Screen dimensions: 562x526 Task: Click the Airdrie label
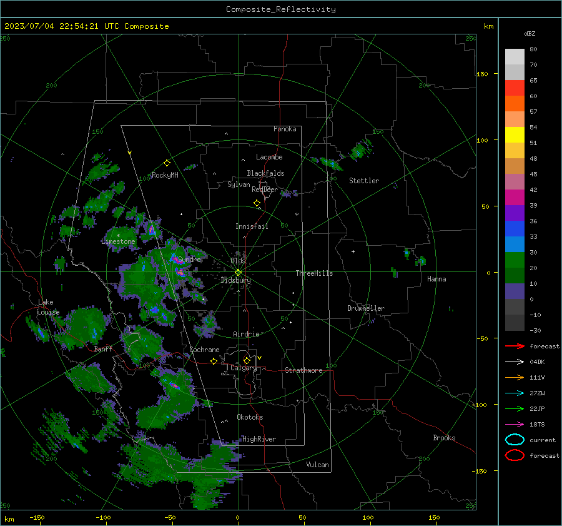(x=246, y=334)
